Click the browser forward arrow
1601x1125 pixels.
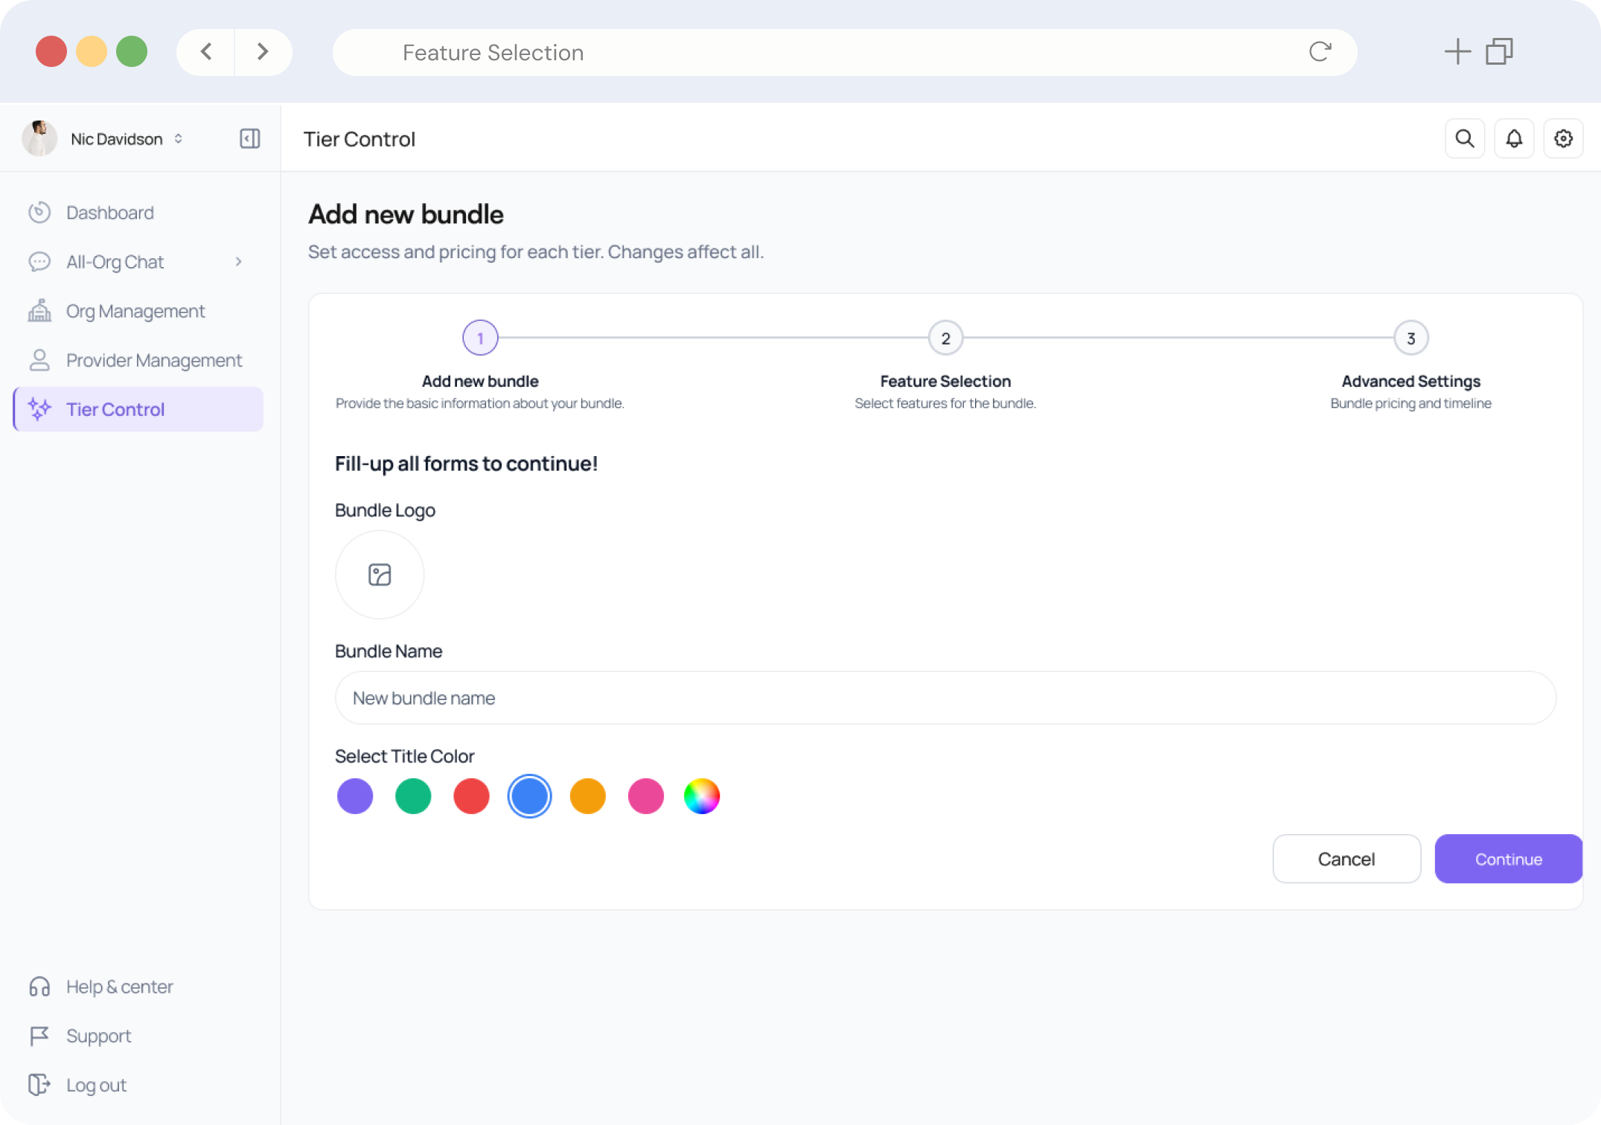point(263,52)
